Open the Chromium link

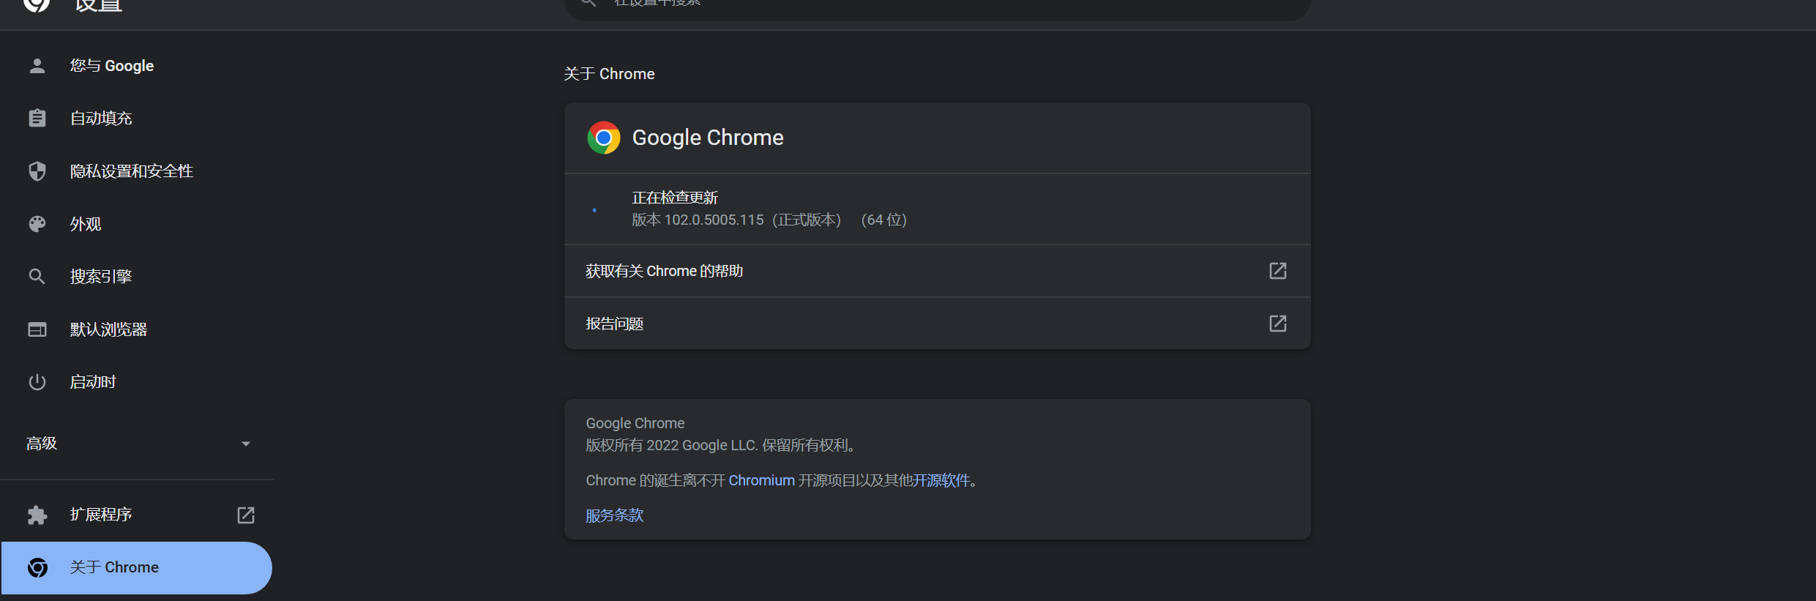[x=761, y=480]
